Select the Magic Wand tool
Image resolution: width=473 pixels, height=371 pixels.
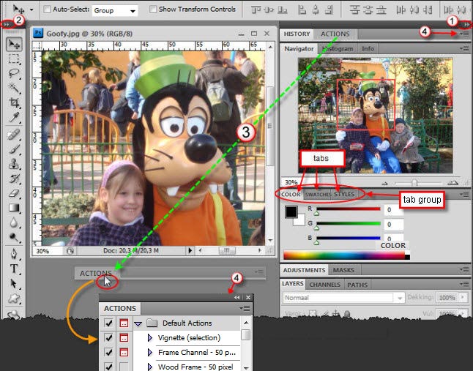point(14,88)
